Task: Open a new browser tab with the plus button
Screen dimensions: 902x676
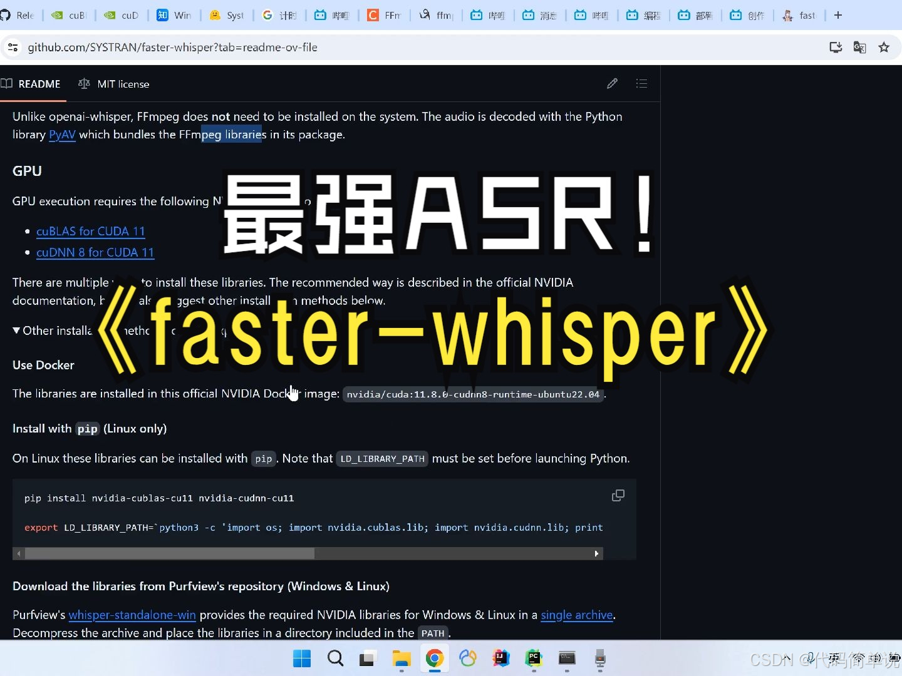Action: (x=839, y=15)
